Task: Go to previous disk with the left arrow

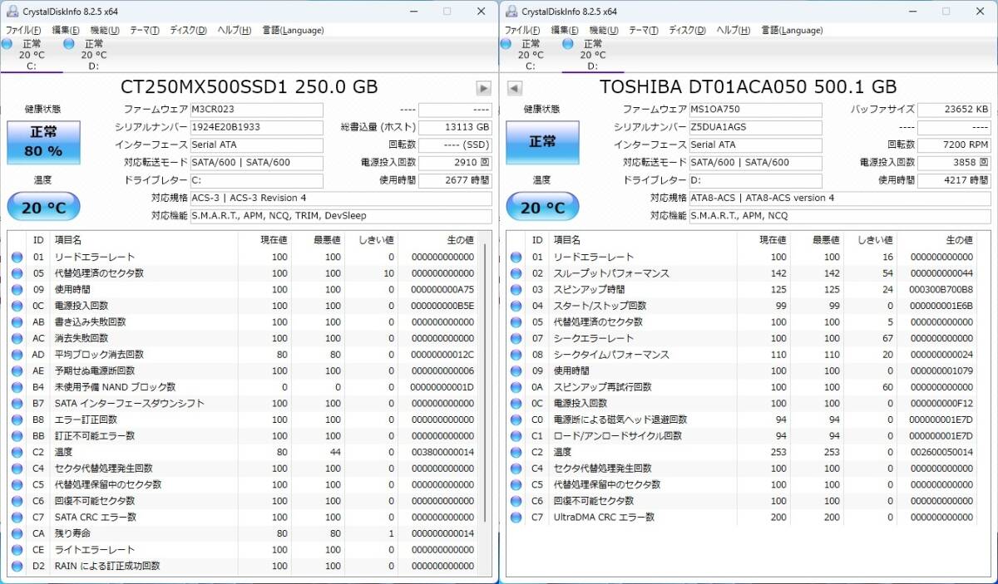Action: coord(514,88)
